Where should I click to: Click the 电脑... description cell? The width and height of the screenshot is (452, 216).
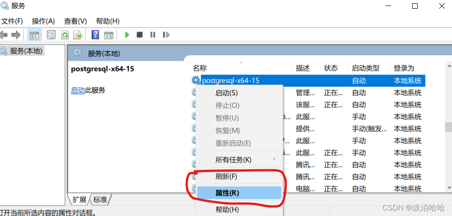click(305, 189)
